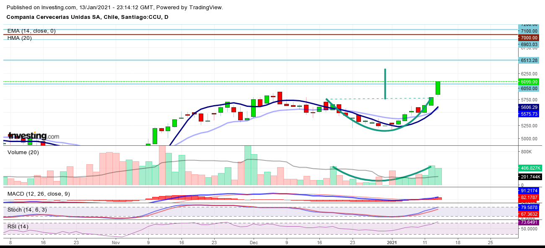
Task: Click the RSI (14) pane label
Action: (x=18, y=227)
